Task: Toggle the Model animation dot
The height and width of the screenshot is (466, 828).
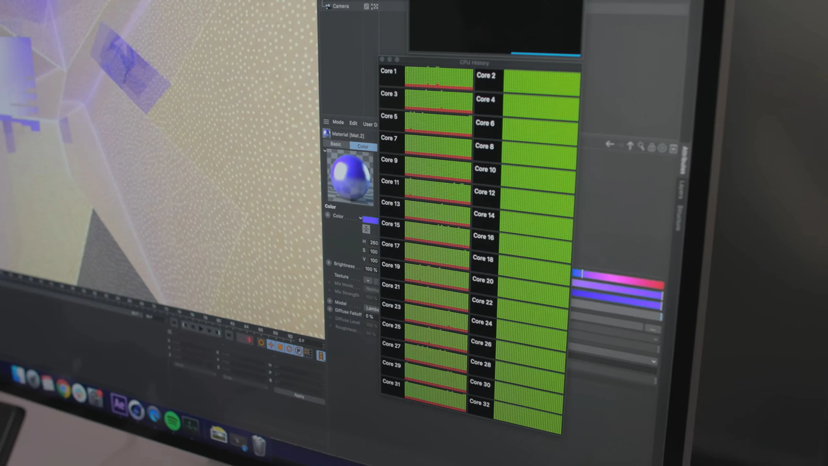Action: coord(330,301)
